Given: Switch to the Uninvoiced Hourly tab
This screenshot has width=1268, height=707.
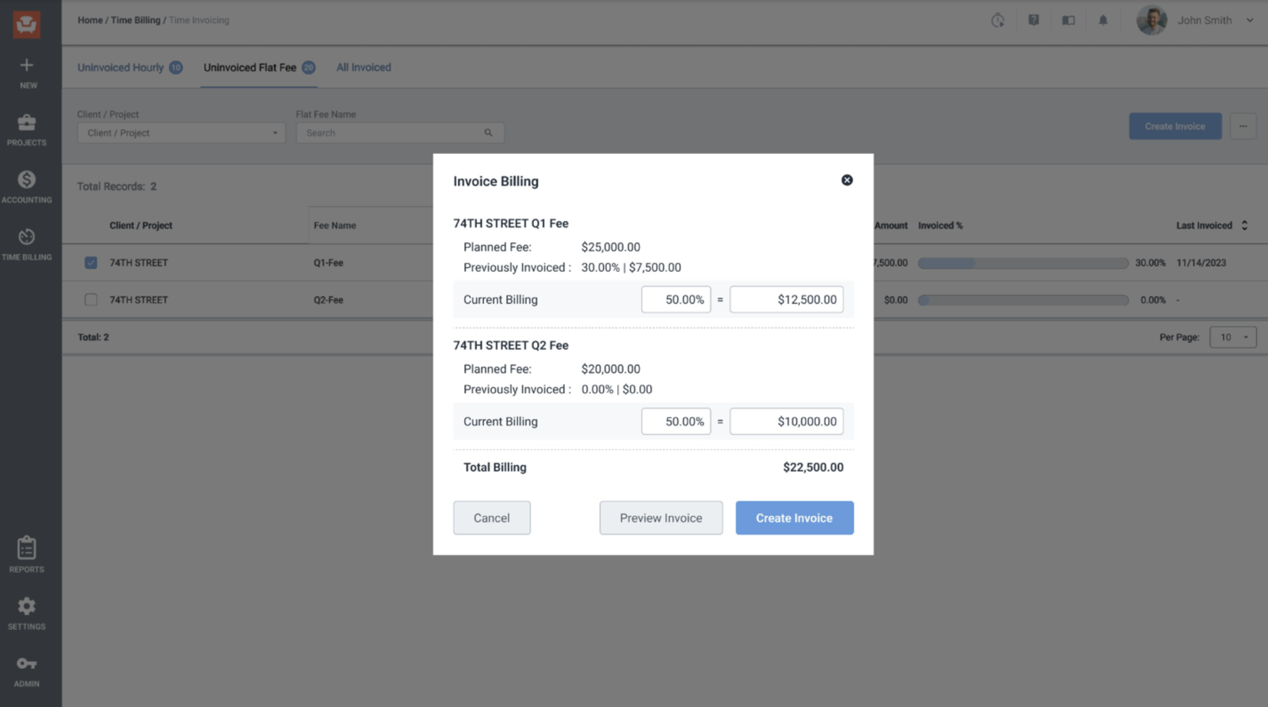Looking at the screenshot, I should point(121,68).
